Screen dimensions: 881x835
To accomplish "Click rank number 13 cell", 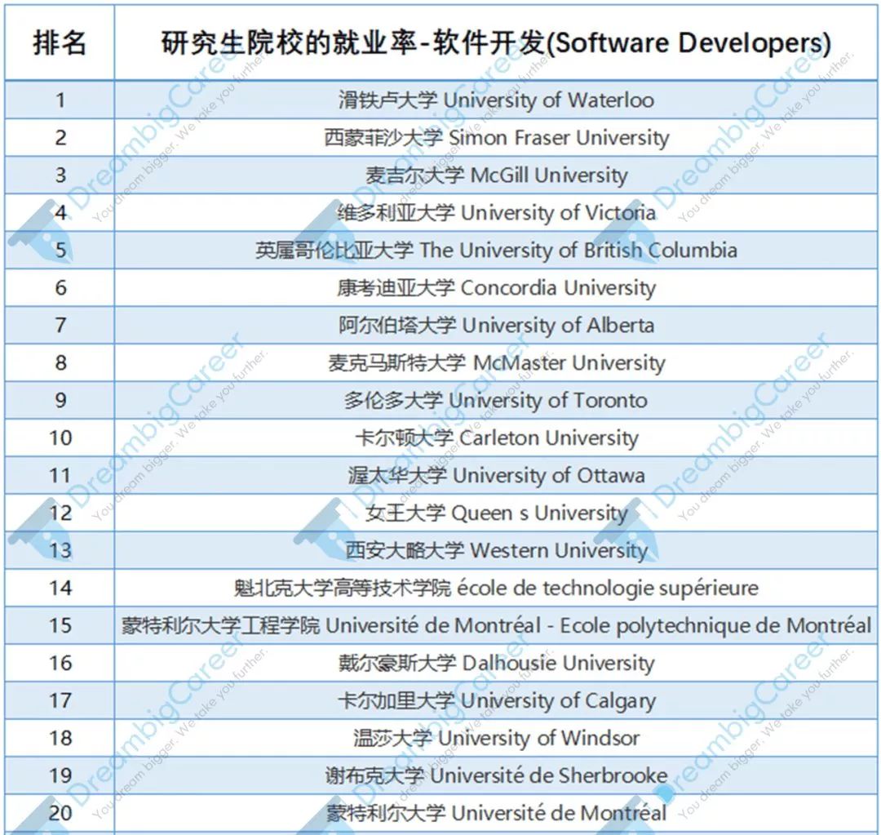I will point(60,550).
